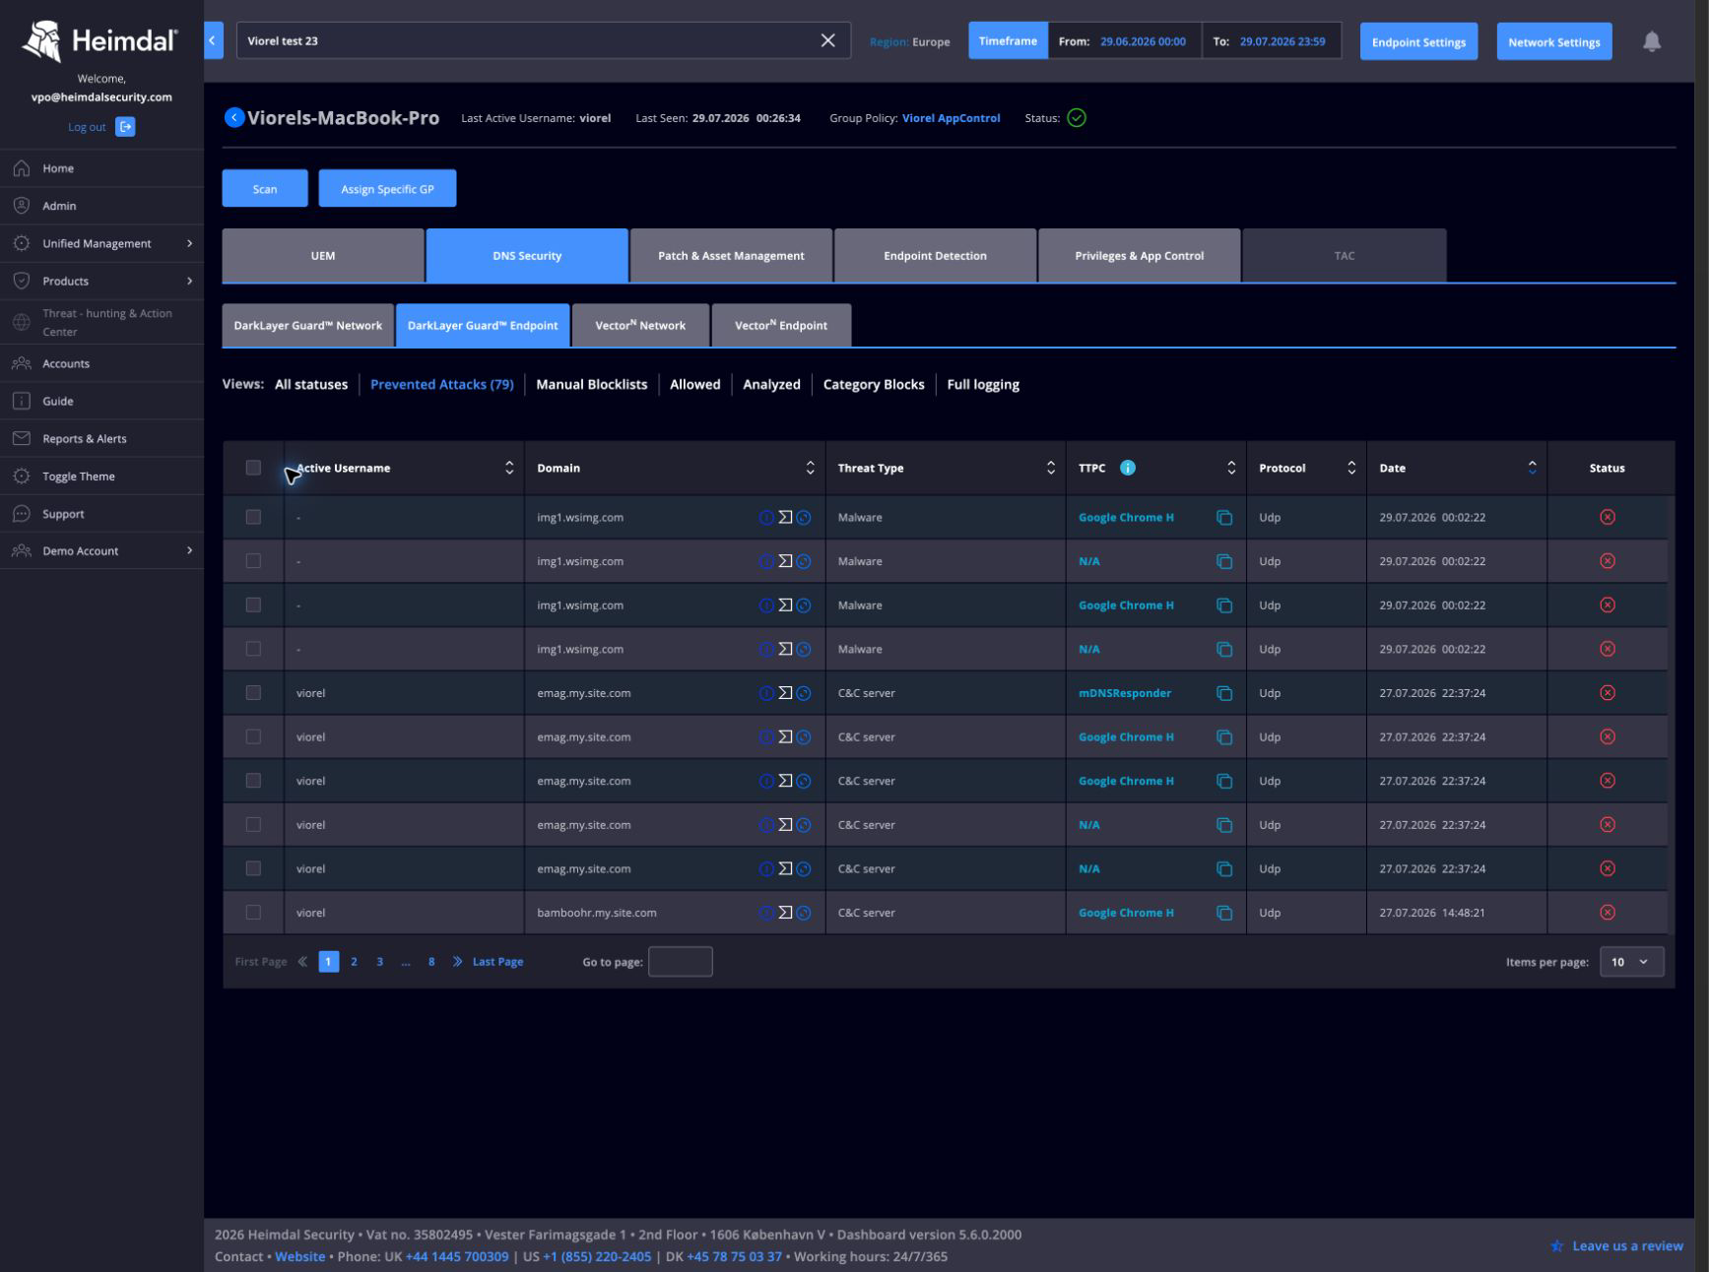Copy the TTPC value in the bamboohr.my.site.com row
This screenshot has height=1272, width=1709.
[x=1224, y=913]
